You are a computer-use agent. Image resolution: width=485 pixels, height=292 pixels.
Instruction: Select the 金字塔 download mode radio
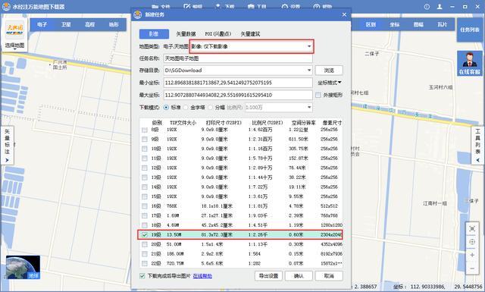186,108
